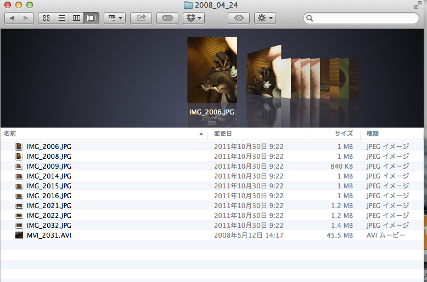The image size is (427, 282).
Task: Toggle the ascending sort arrow
Action: click(201, 134)
